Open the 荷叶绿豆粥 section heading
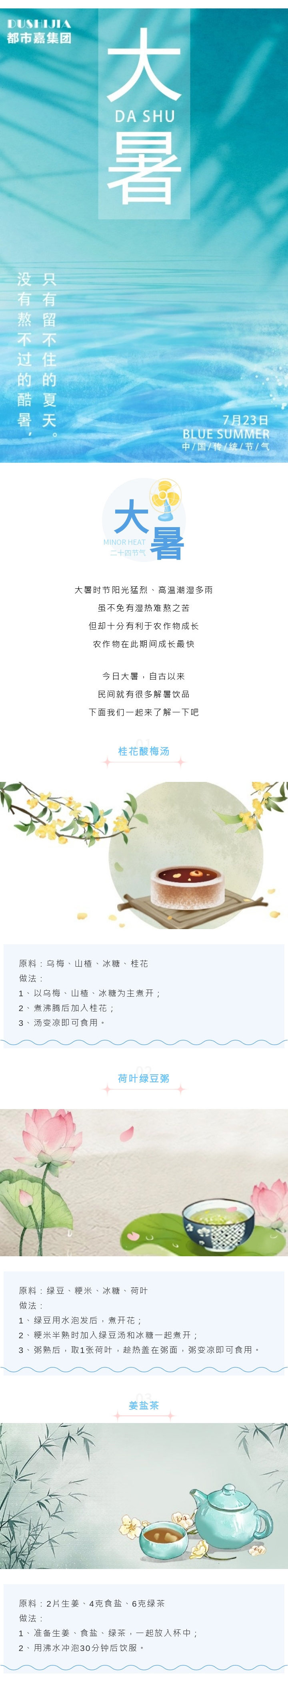This screenshot has height=1683, width=288. [x=144, y=1079]
